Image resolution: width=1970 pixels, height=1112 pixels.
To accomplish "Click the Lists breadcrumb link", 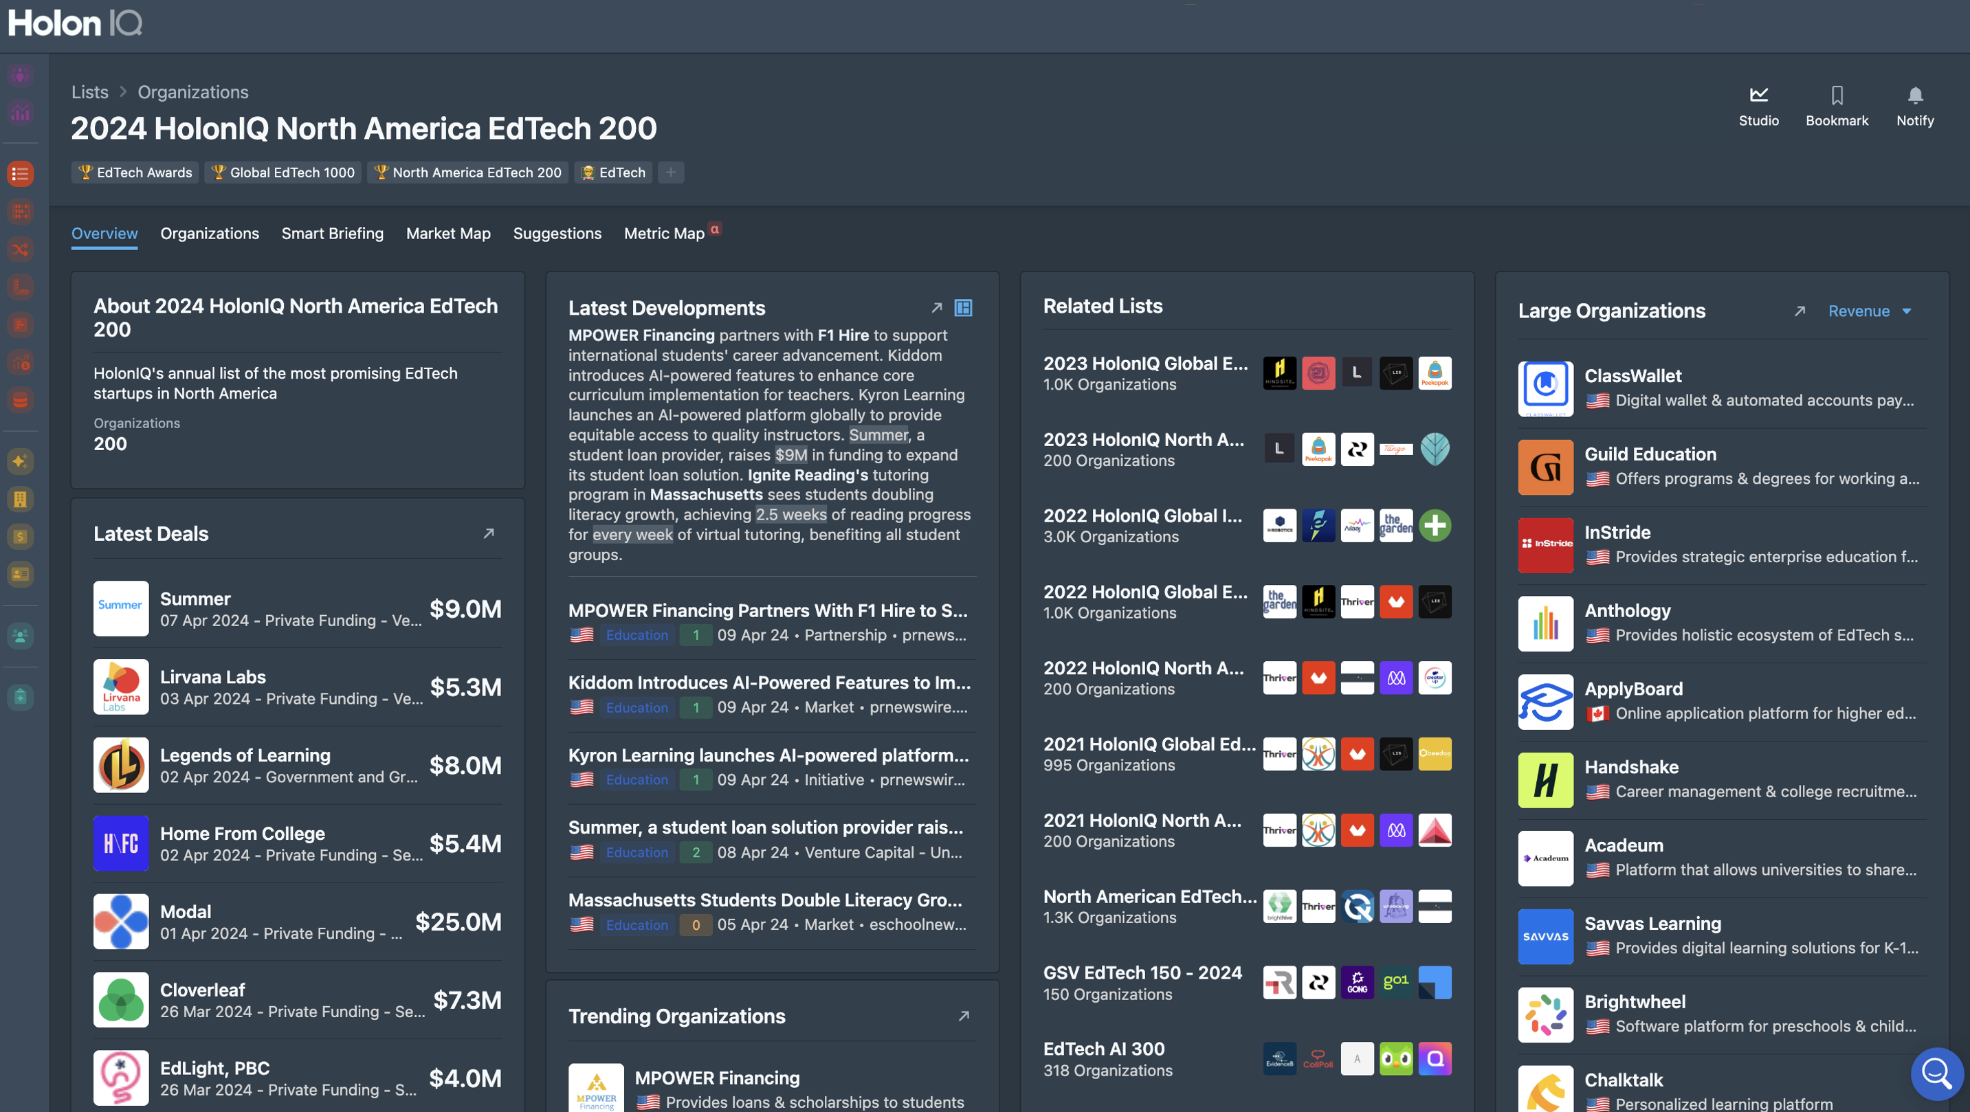I will point(89,92).
